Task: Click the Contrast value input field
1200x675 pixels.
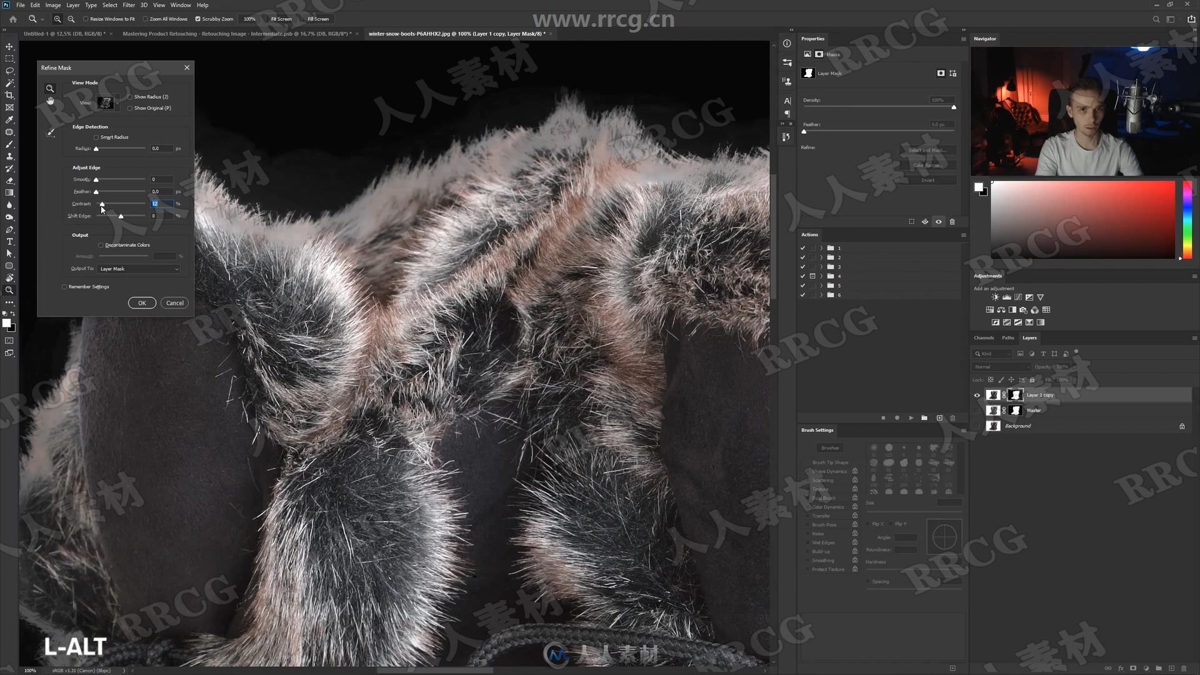Action: coord(161,204)
